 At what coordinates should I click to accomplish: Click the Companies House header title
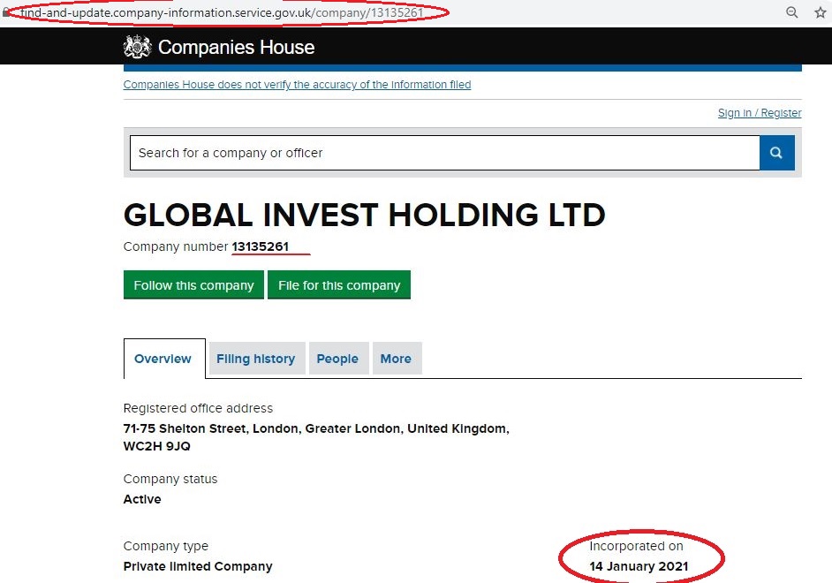[x=236, y=47]
